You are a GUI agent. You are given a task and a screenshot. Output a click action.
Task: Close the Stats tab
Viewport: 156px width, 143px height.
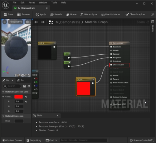click(57, 116)
